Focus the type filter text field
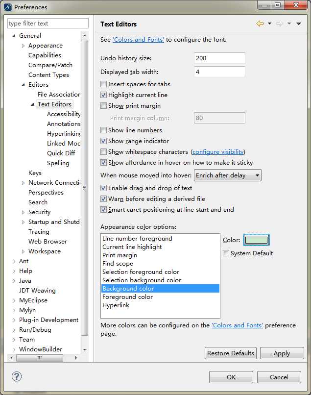The image size is (311, 395). (x=48, y=24)
